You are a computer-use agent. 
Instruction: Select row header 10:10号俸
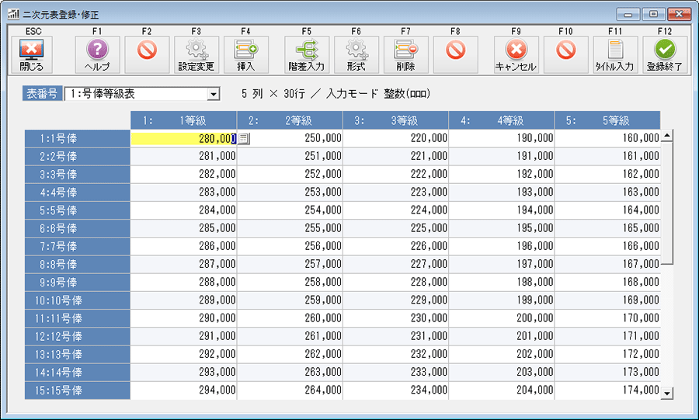pos(77,300)
